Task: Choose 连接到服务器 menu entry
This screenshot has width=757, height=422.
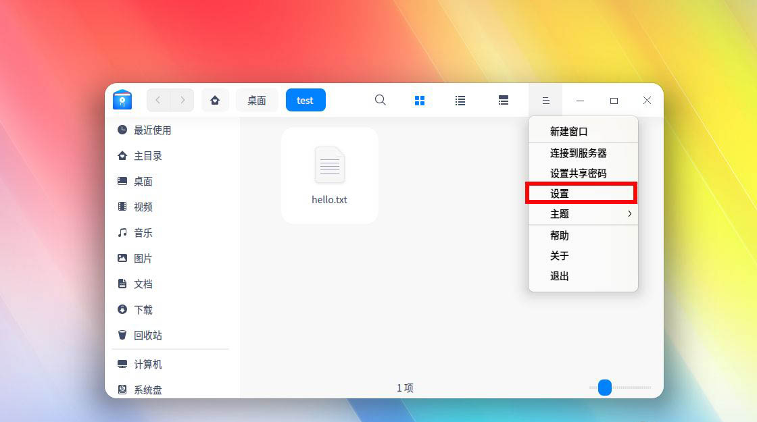Action: [x=583, y=153]
